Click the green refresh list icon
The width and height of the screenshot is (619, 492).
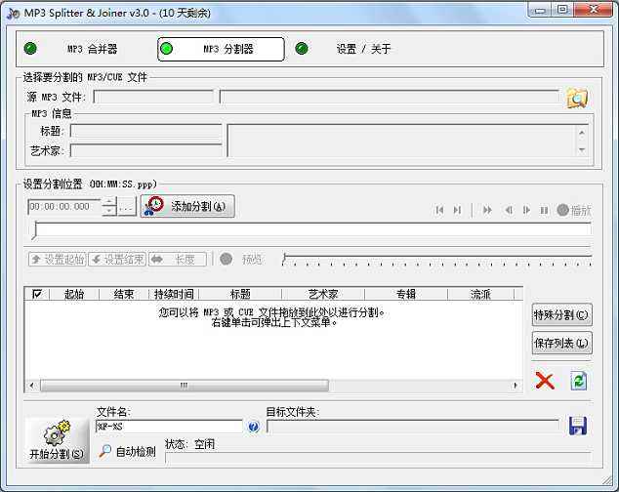(578, 381)
